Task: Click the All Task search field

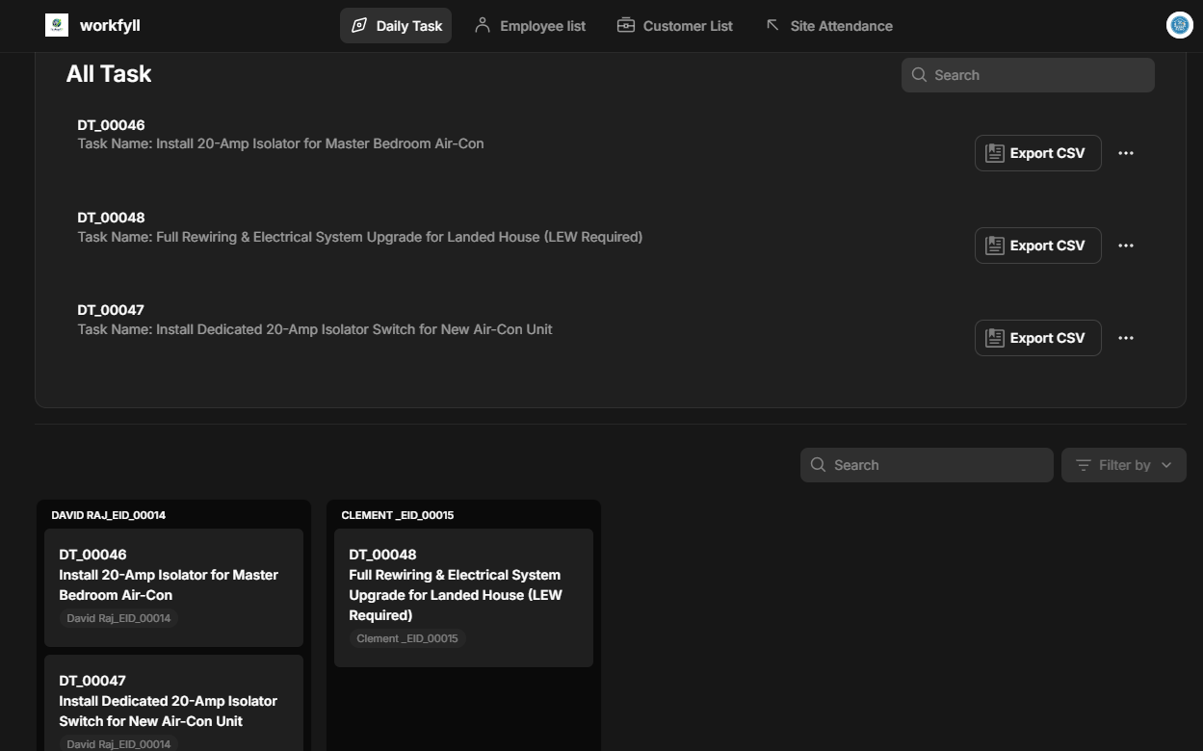Action: pyautogui.click(x=1027, y=74)
